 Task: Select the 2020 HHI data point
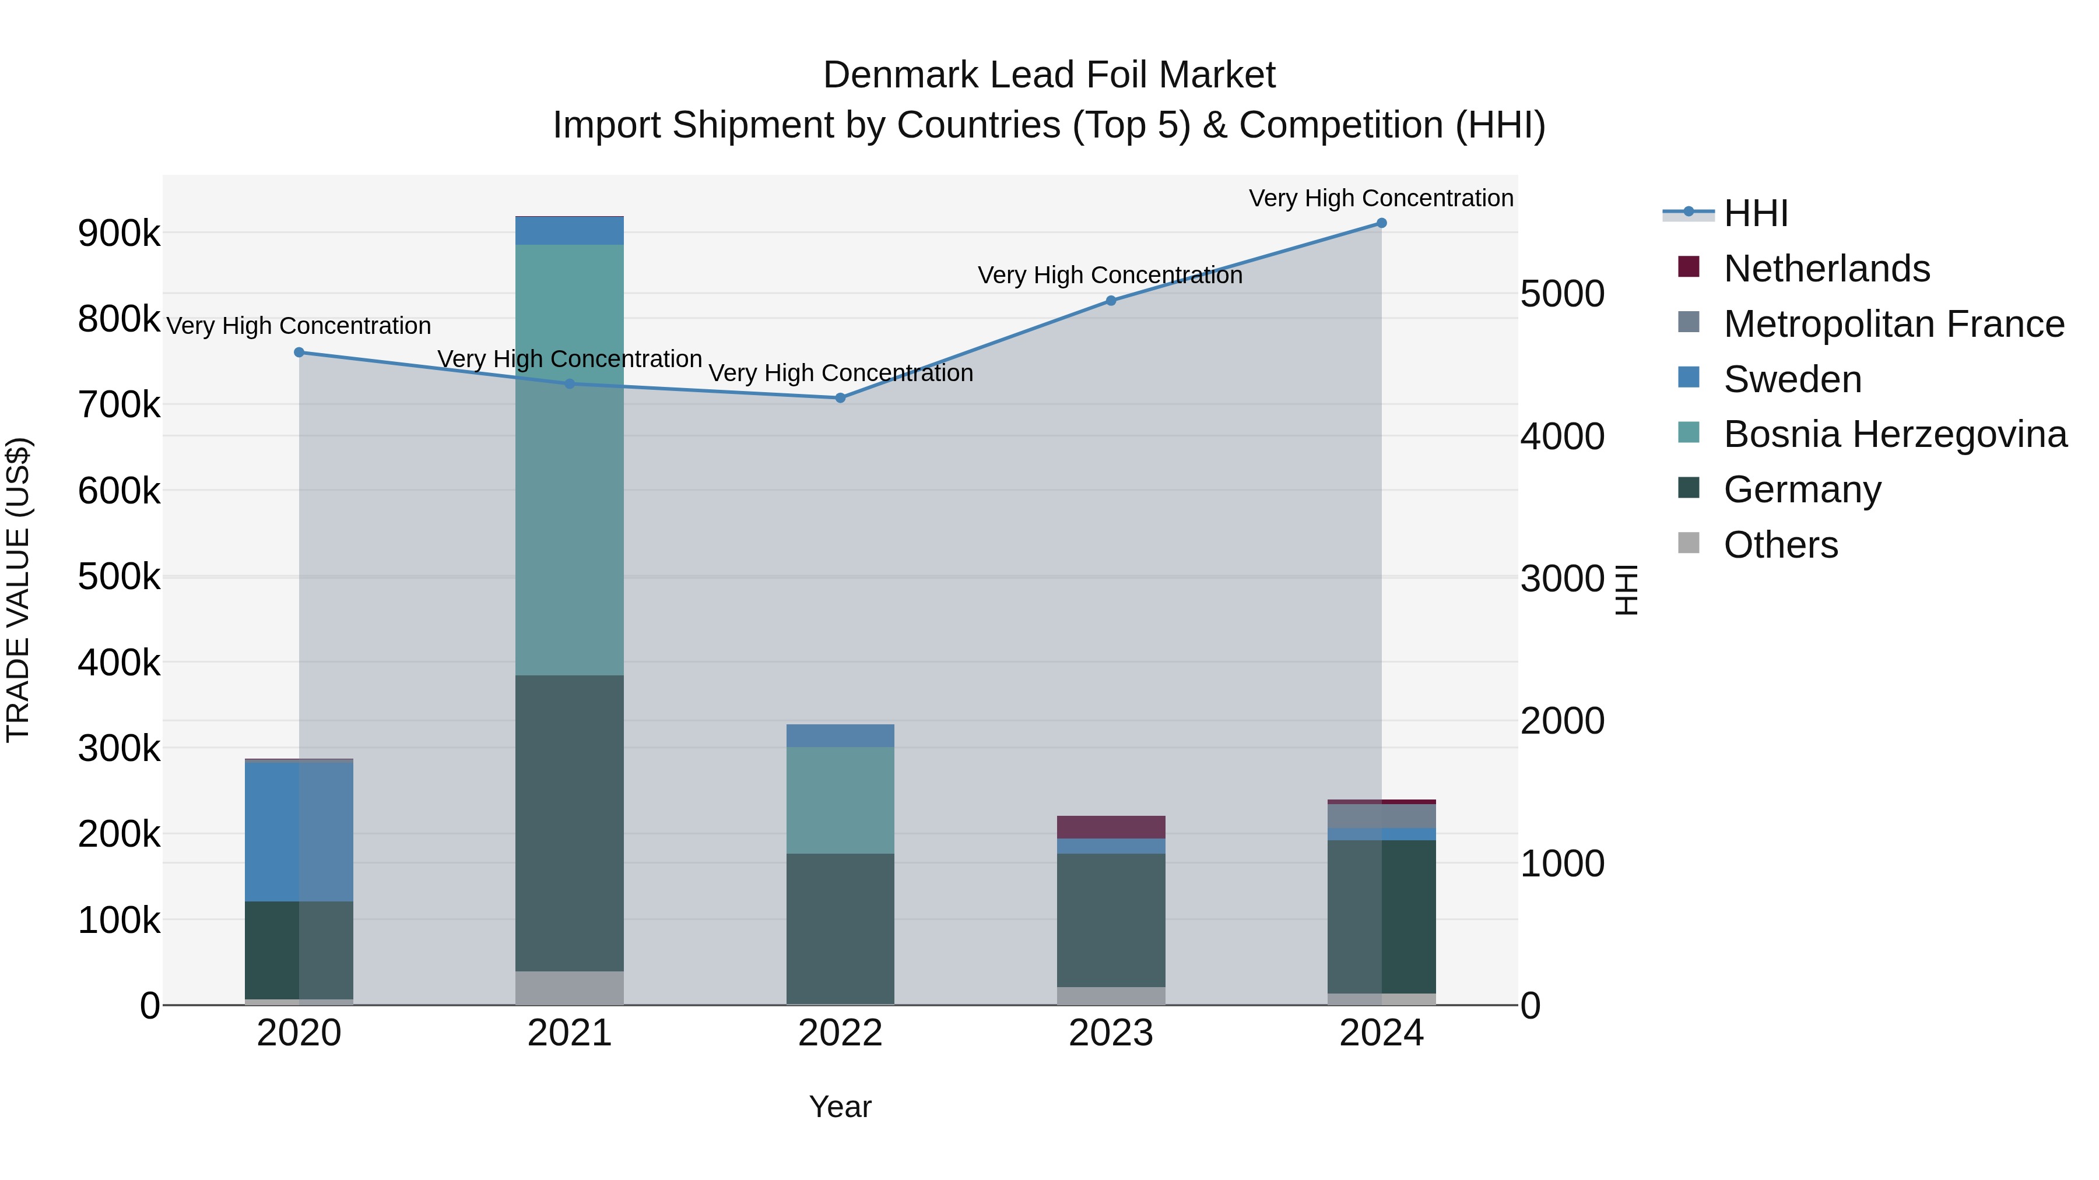(x=299, y=353)
